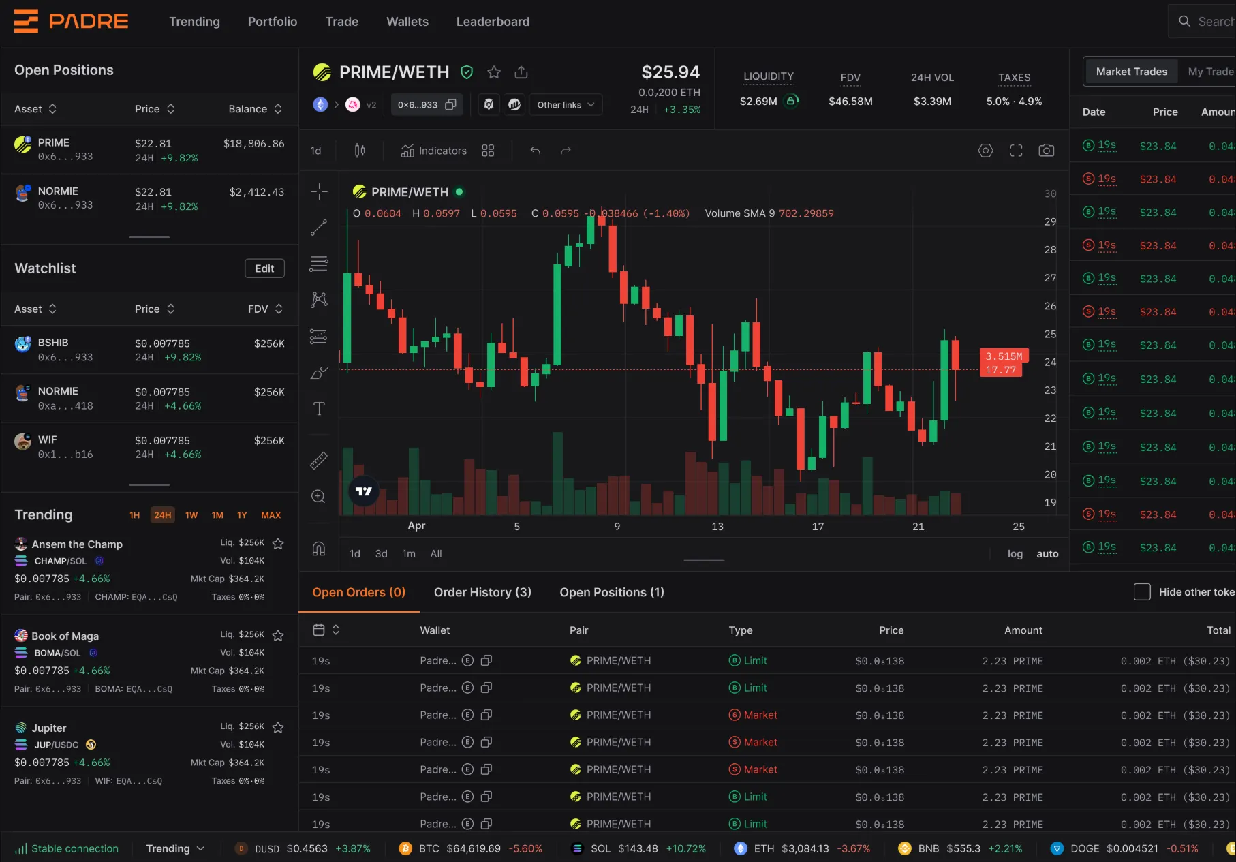Open the Leaderboard menu item

tap(493, 22)
